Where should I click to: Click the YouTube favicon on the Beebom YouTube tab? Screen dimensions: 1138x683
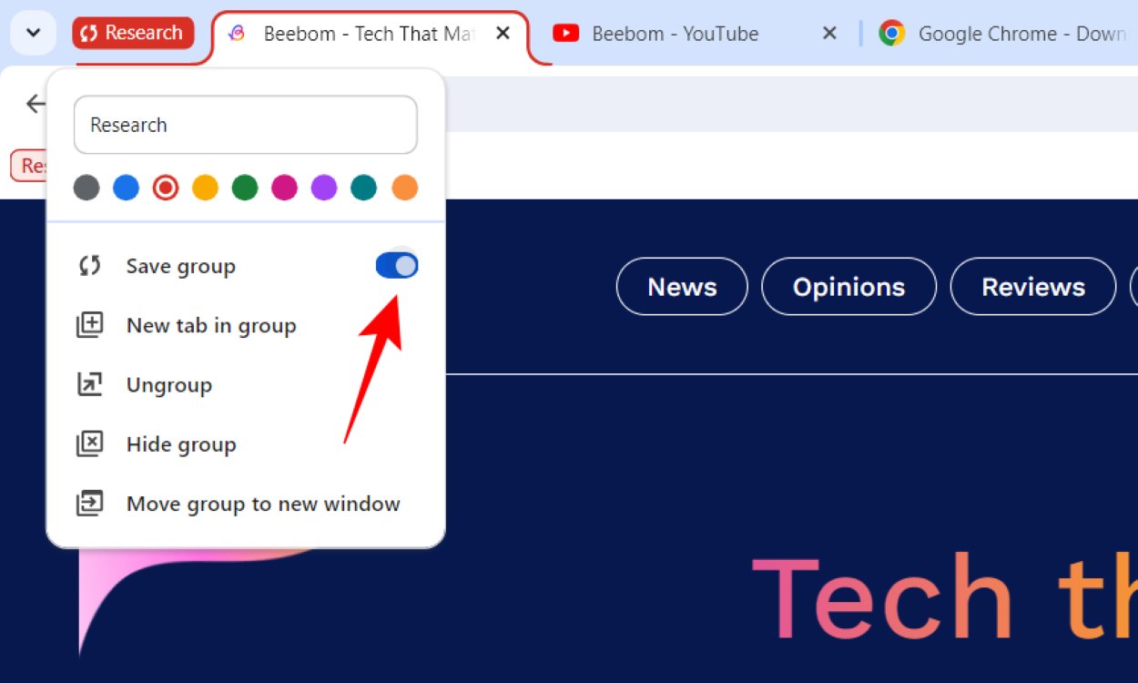(x=566, y=33)
